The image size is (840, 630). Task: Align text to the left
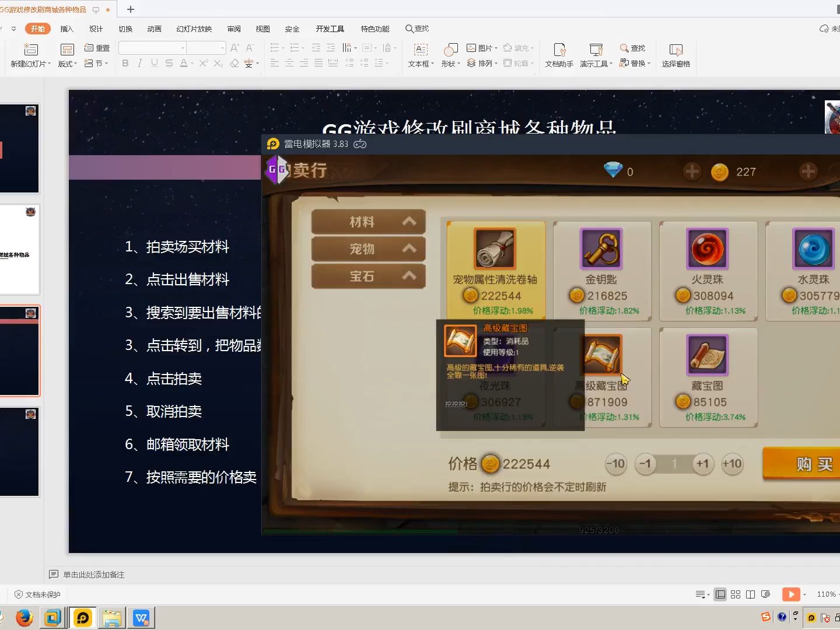click(x=275, y=63)
